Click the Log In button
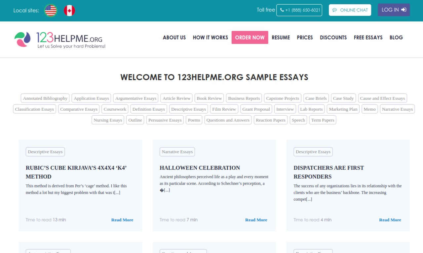The height and width of the screenshot is (253, 423). point(394,10)
